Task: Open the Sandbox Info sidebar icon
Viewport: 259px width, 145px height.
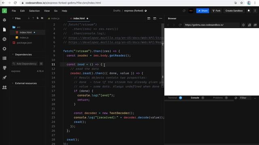Action: (4, 20)
